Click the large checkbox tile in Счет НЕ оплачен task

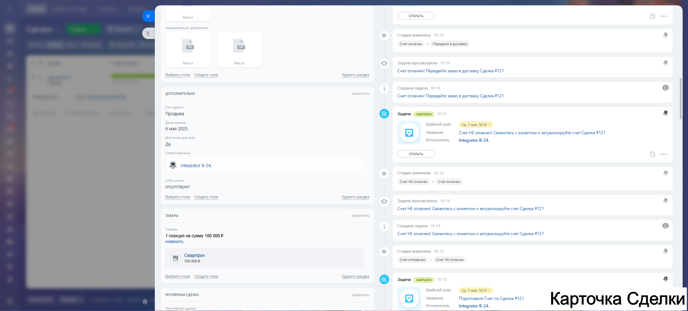point(409,133)
